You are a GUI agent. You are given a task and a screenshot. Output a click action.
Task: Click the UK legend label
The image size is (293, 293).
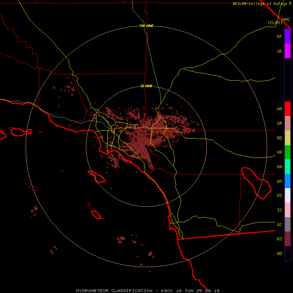pyautogui.click(x=280, y=51)
